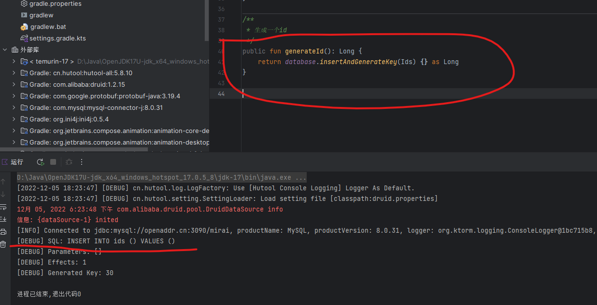Click the up arrow in the console gutter
The width and height of the screenshot is (597, 305).
click(3, 182)
